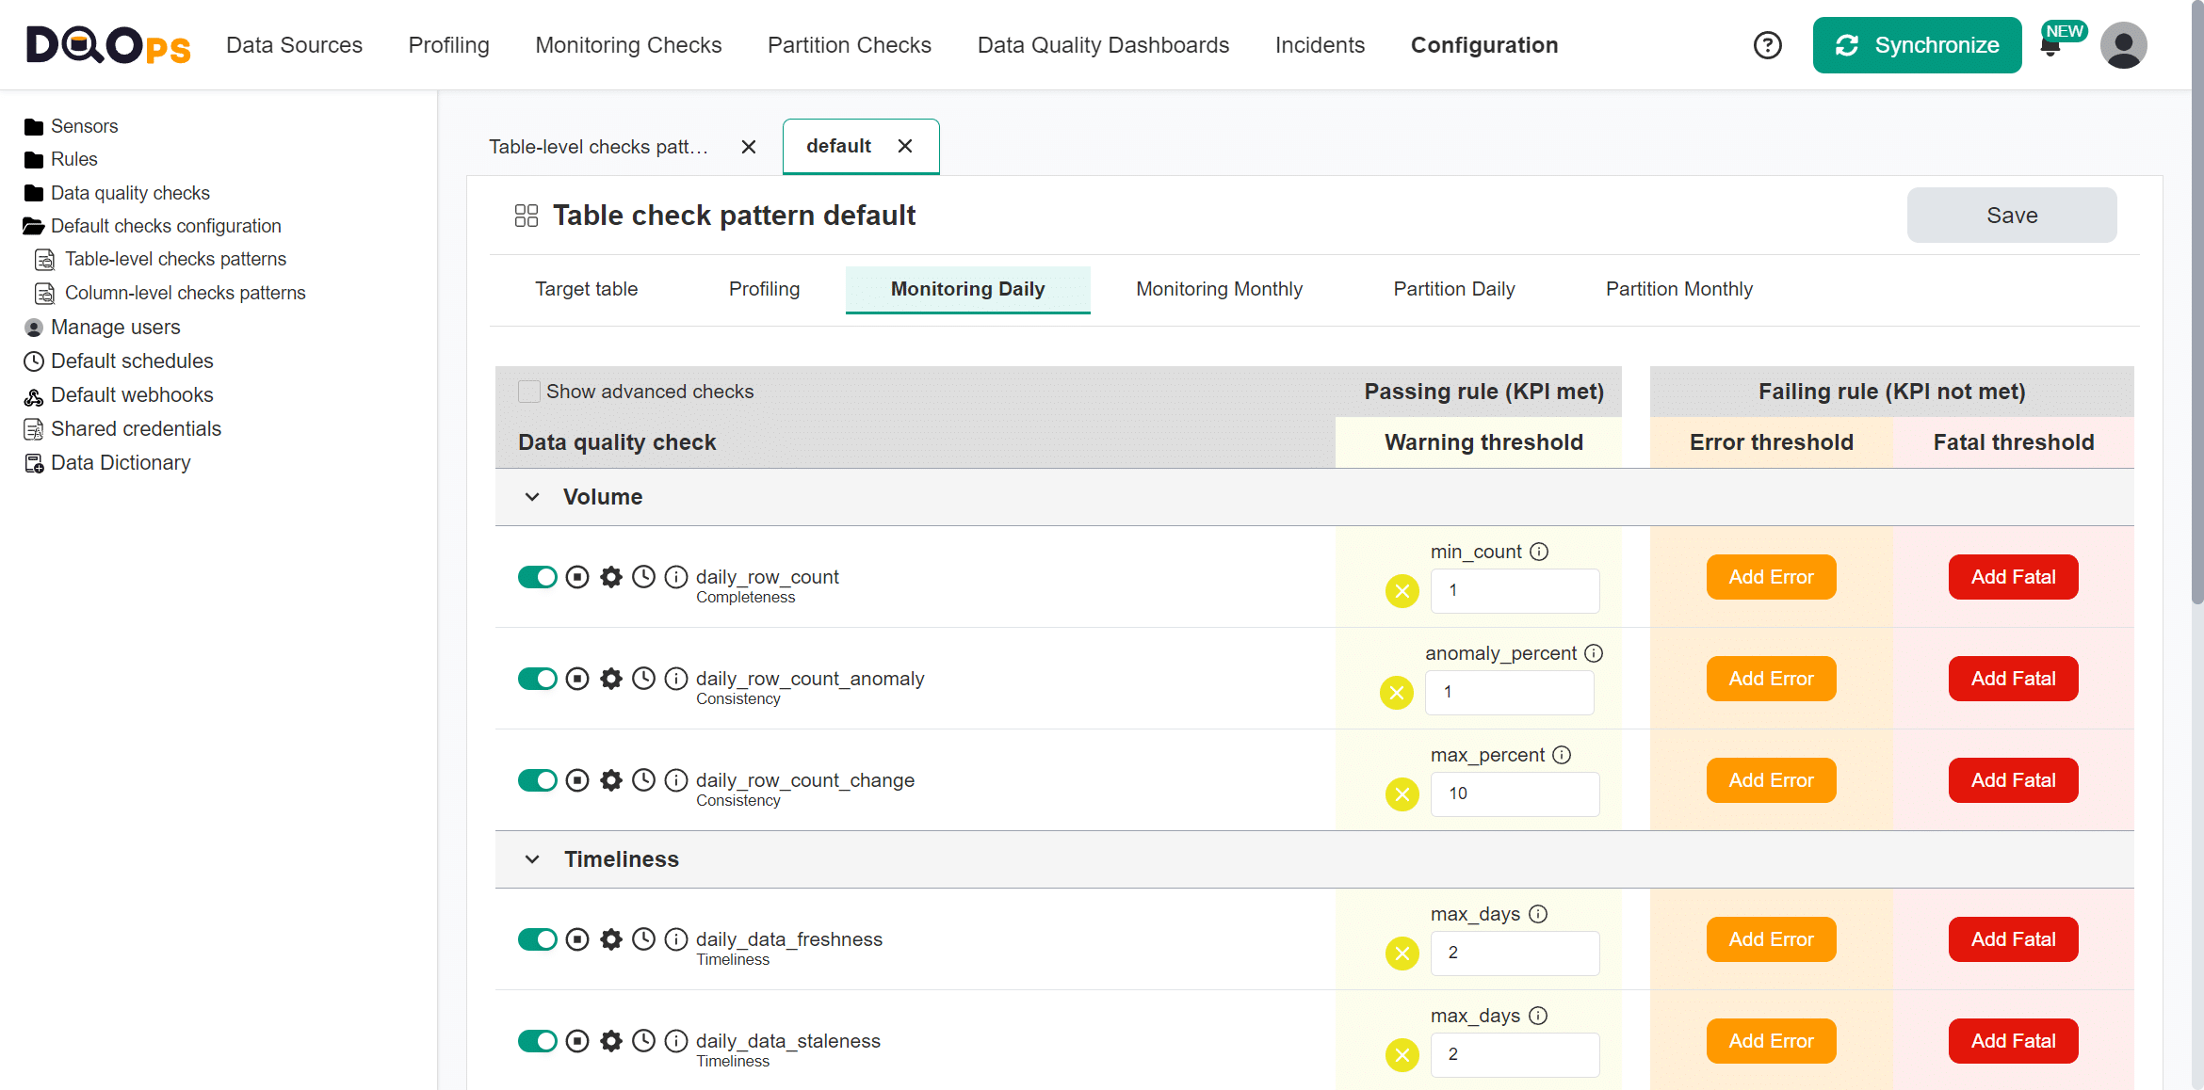Switch to the Partition Daily tab
The width and height of the screenshot is (2204, 1090).
1453,289
